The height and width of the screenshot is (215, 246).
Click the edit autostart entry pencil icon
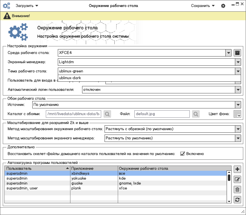click(x=237, y=179)
